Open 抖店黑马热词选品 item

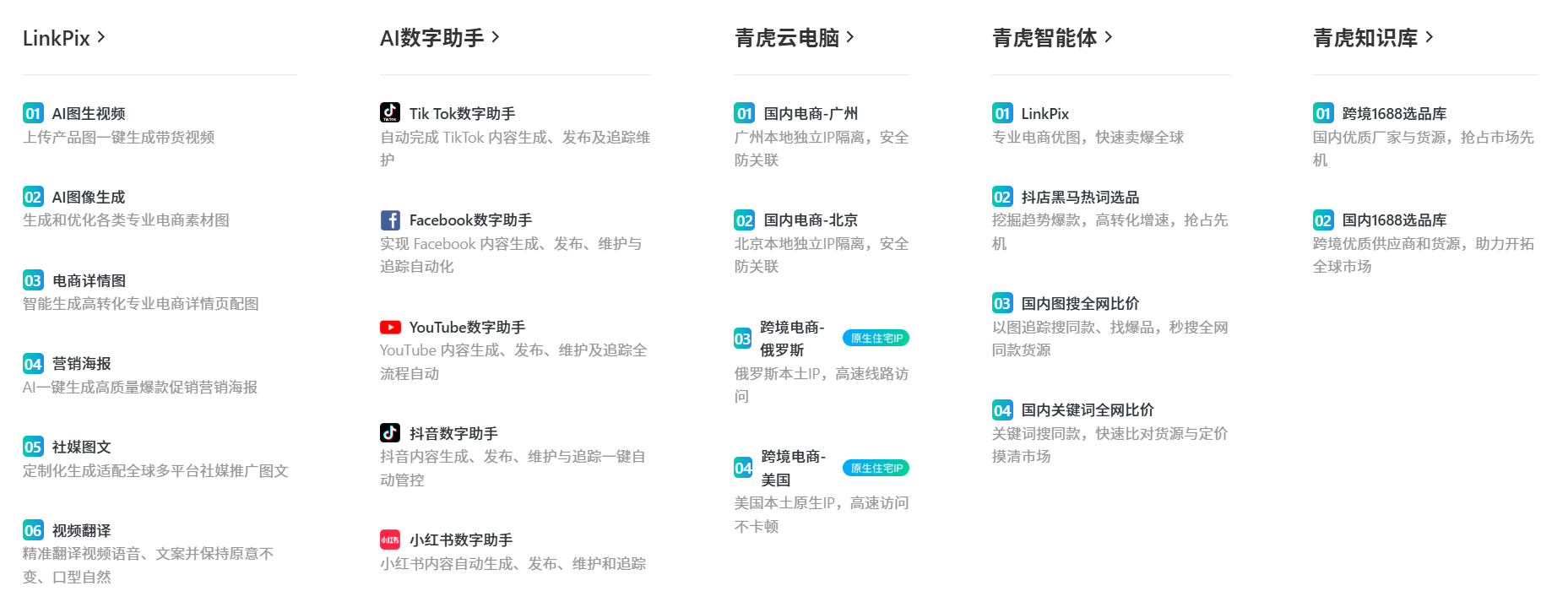tap(1079, 197)
